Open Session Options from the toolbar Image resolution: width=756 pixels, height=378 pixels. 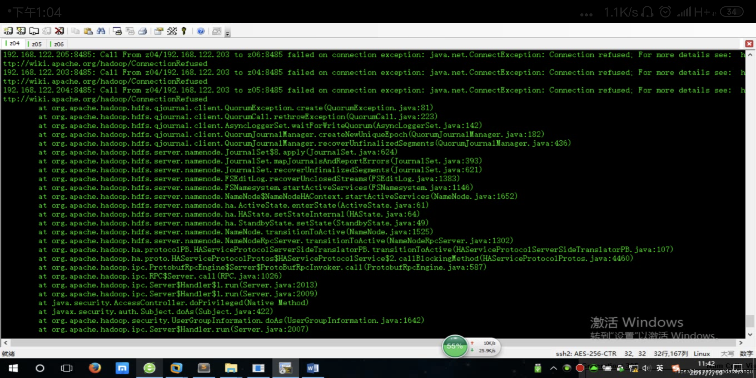click(159, 31)
